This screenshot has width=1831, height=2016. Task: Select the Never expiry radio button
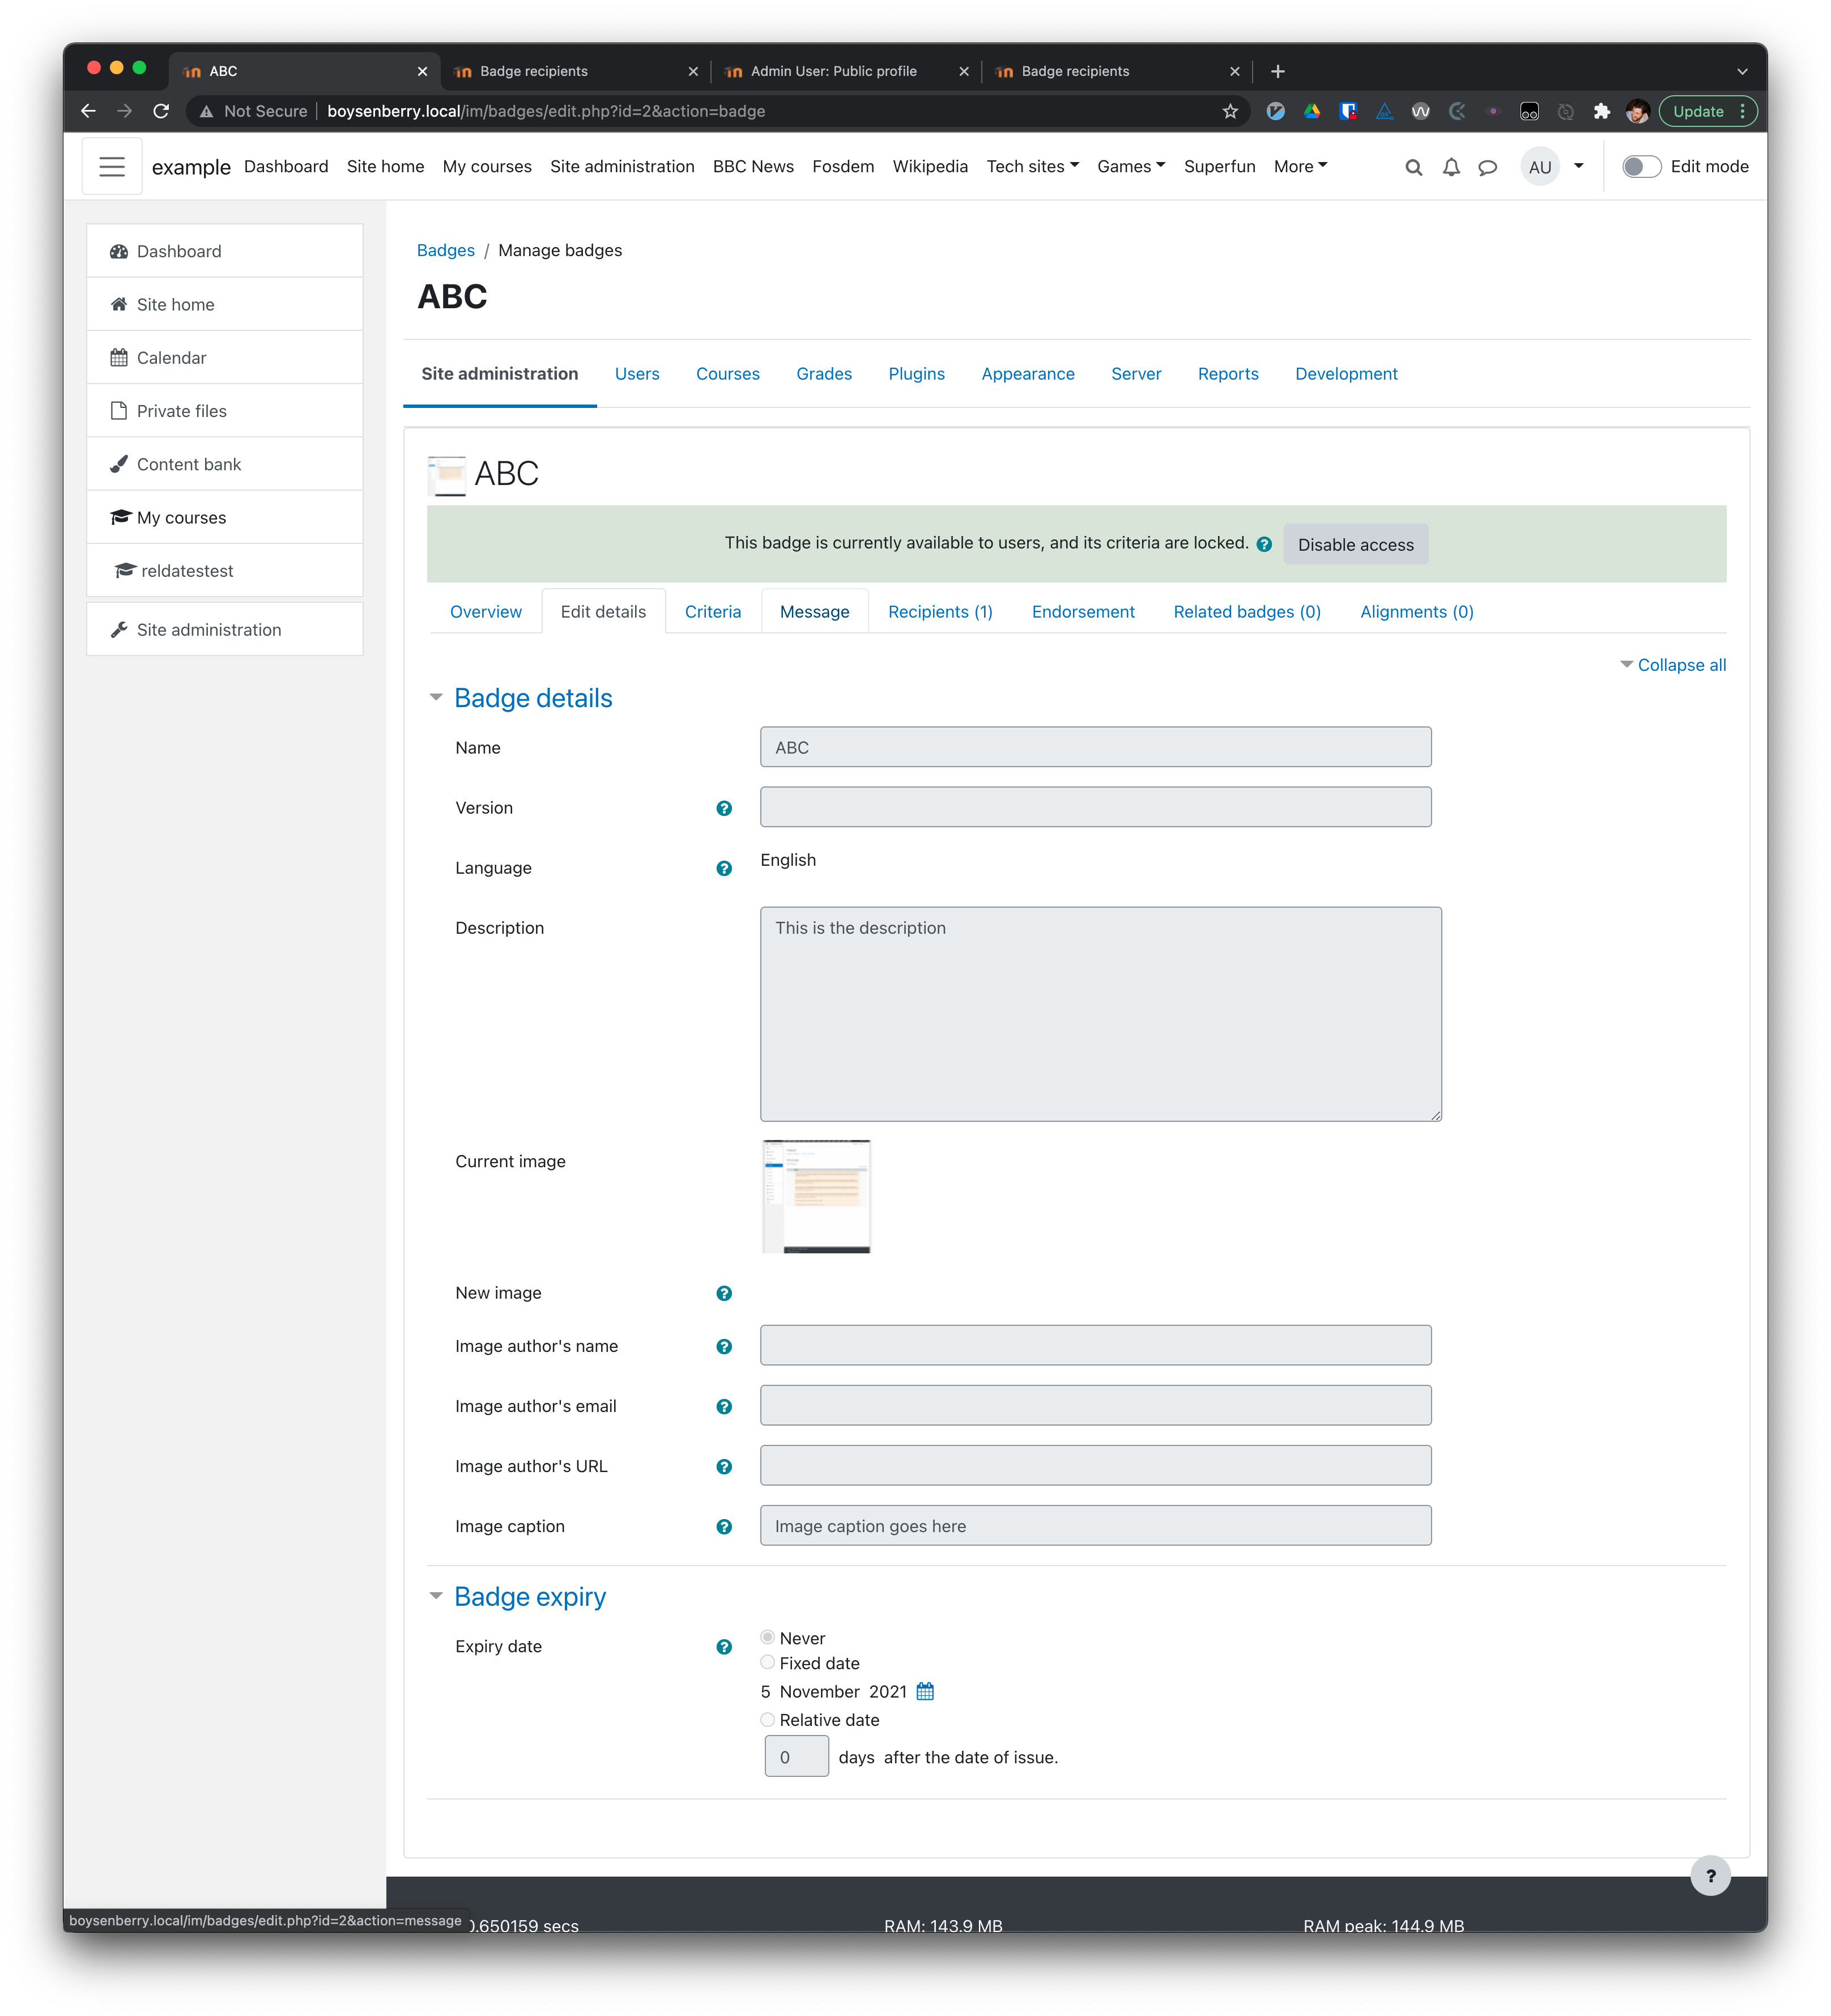point(767,1637)
